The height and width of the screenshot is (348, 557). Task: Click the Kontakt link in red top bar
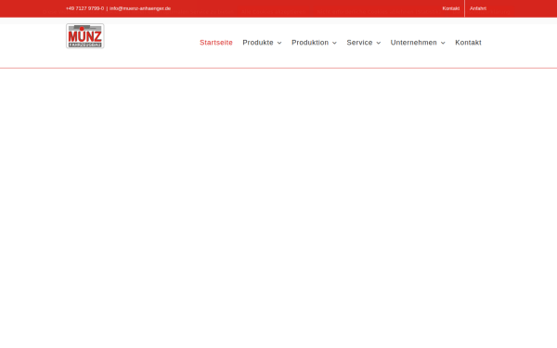point(451,8)
